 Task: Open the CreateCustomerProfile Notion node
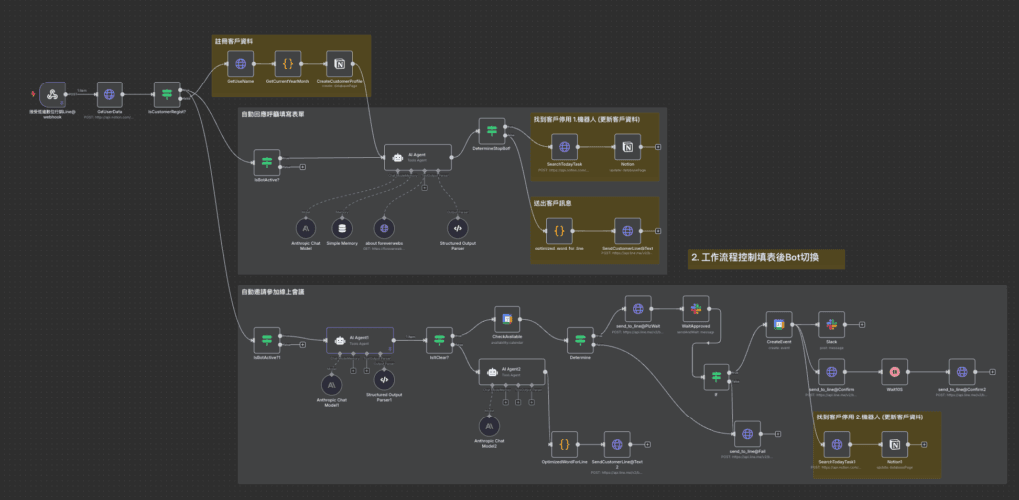tap(341, 62)
